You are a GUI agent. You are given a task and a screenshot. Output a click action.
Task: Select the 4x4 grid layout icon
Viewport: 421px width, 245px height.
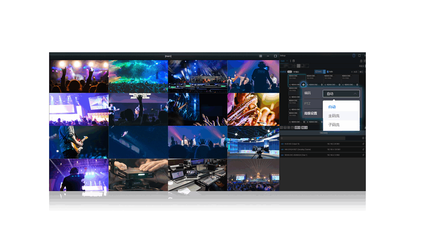298,66
